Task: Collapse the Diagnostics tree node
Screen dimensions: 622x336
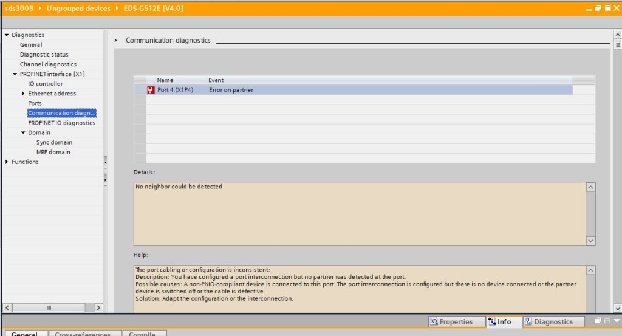Action: 7,35
